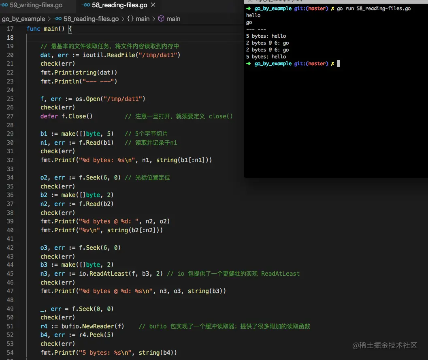Close the 58_reading-files.go tab
428x360 pixels.
(153, 4)
